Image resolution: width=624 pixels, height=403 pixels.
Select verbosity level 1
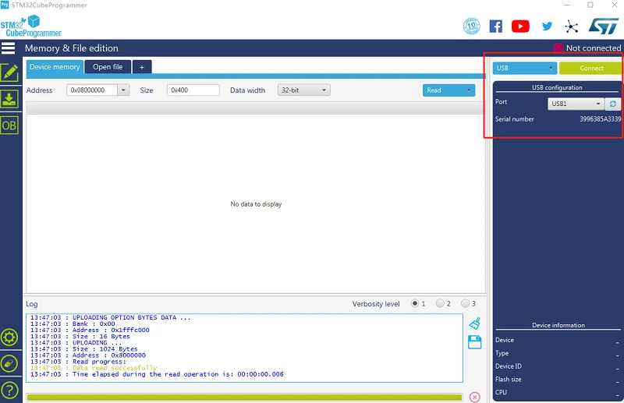coord(415,303)
